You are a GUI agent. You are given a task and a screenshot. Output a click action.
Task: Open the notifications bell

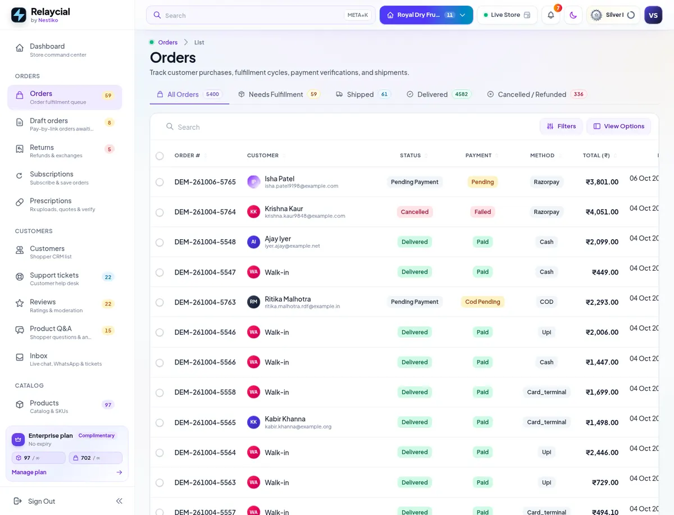click(x=550, y=15)
